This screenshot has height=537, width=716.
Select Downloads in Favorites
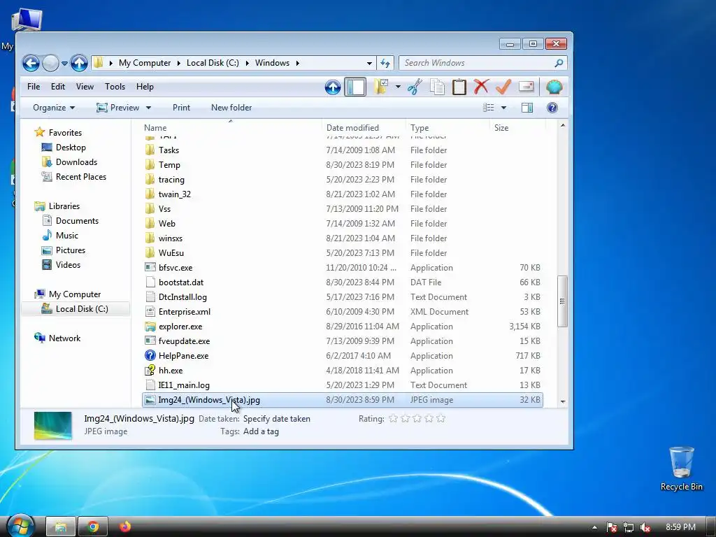point(76,162)
